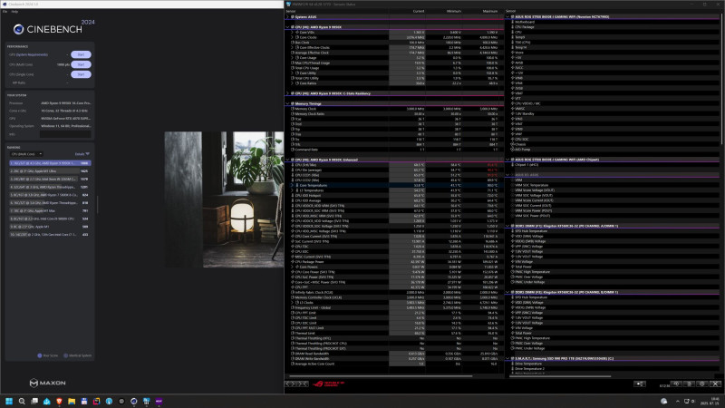Select the Average Active Core Count row
This screenshot has height=408, width=725.
pyautogui.click(x=394, y=364)
